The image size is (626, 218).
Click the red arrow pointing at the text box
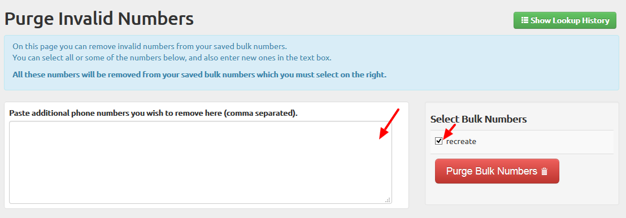click(x=389, y=124)
